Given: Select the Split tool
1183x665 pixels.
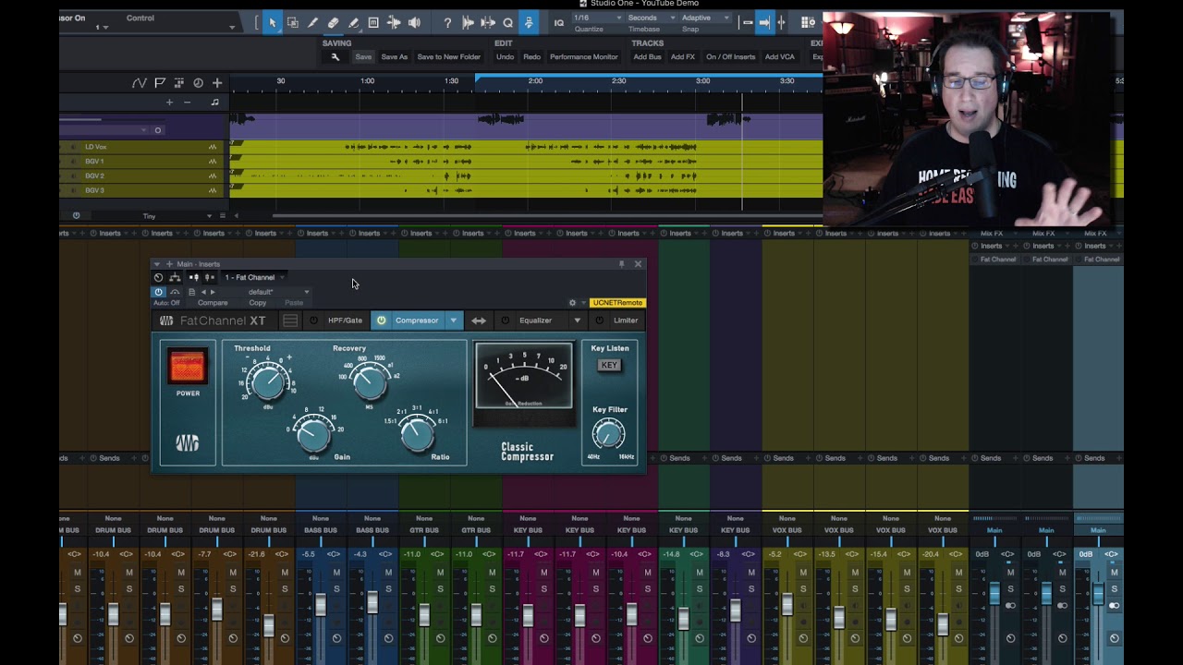Looking at the screenshot, I should [x=312, y=22].
